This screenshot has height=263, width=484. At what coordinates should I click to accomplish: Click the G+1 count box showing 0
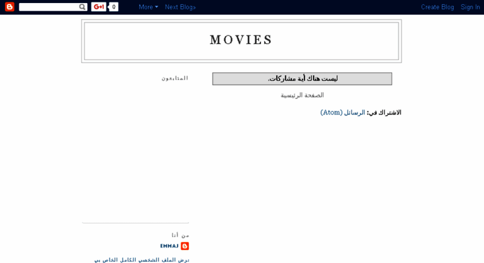pos(113,7)
